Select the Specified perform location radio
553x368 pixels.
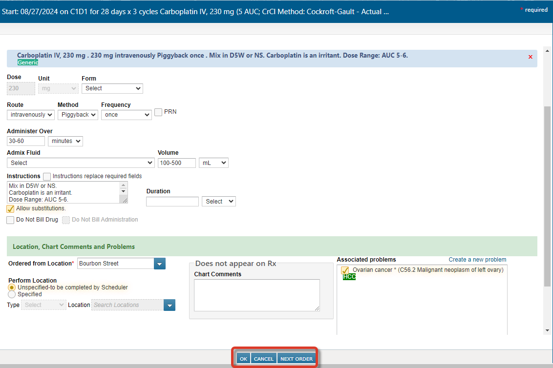click(12, 294)
